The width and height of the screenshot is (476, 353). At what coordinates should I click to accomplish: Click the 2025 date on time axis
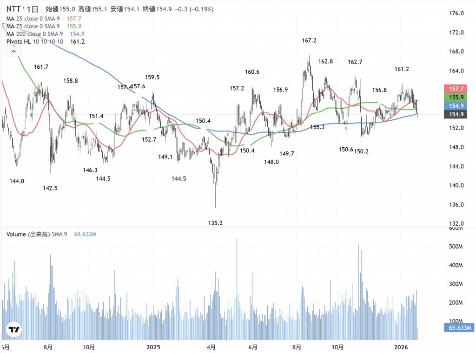click(x=152, y=347)
